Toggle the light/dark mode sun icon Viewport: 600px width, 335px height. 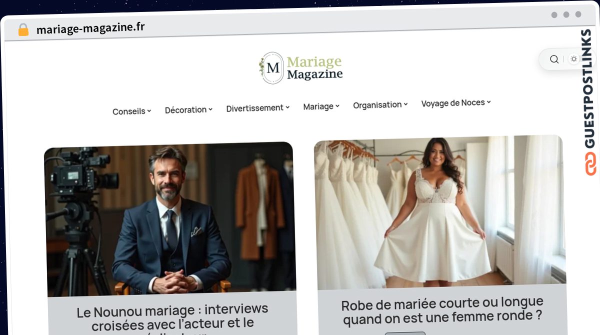[573, 59]
